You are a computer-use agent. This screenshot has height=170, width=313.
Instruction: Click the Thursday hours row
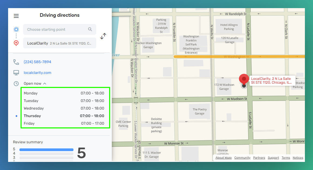pos(64,116)
